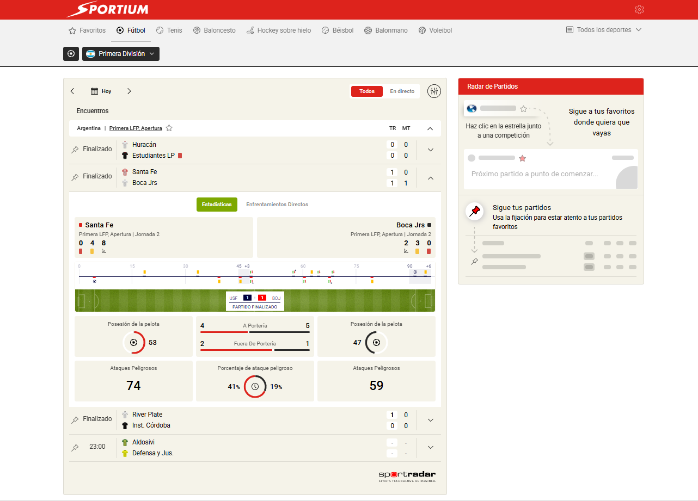Screen dimensions: 698x501
Task: Click the Sportium logo
Action: tap(107, 9)
